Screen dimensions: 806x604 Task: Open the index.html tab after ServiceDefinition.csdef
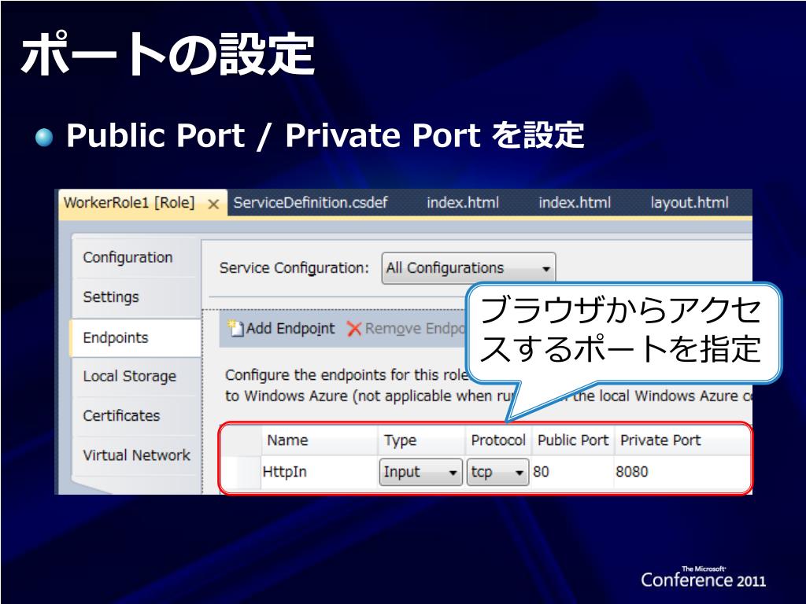(463, 202)
